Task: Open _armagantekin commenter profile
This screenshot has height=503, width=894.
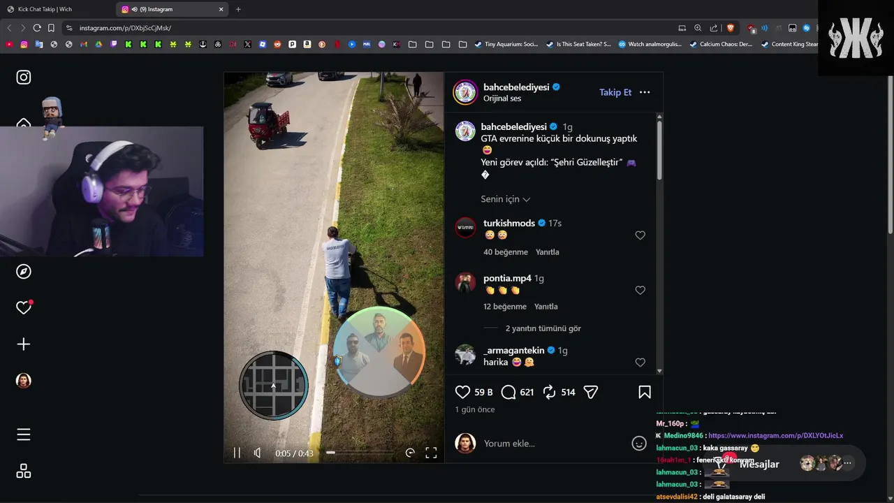Action: tap(513, 350)
